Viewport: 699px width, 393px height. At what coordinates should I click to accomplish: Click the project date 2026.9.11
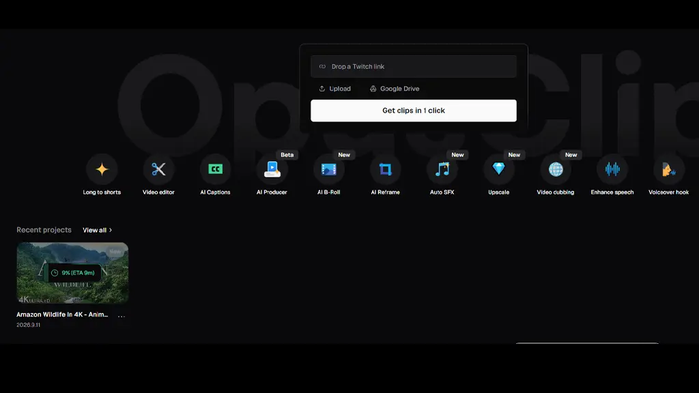pos(28,325)
